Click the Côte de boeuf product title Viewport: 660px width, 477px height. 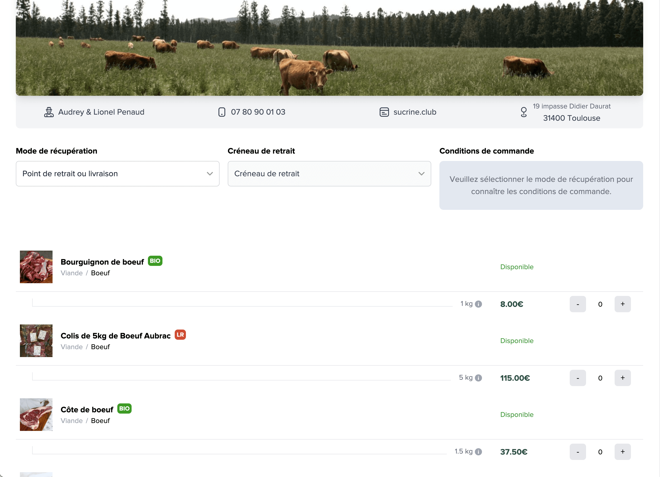click(x=87, y=410)
